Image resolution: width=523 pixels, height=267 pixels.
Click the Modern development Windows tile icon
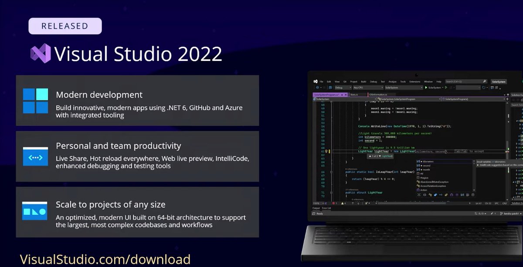pos(35,101)
